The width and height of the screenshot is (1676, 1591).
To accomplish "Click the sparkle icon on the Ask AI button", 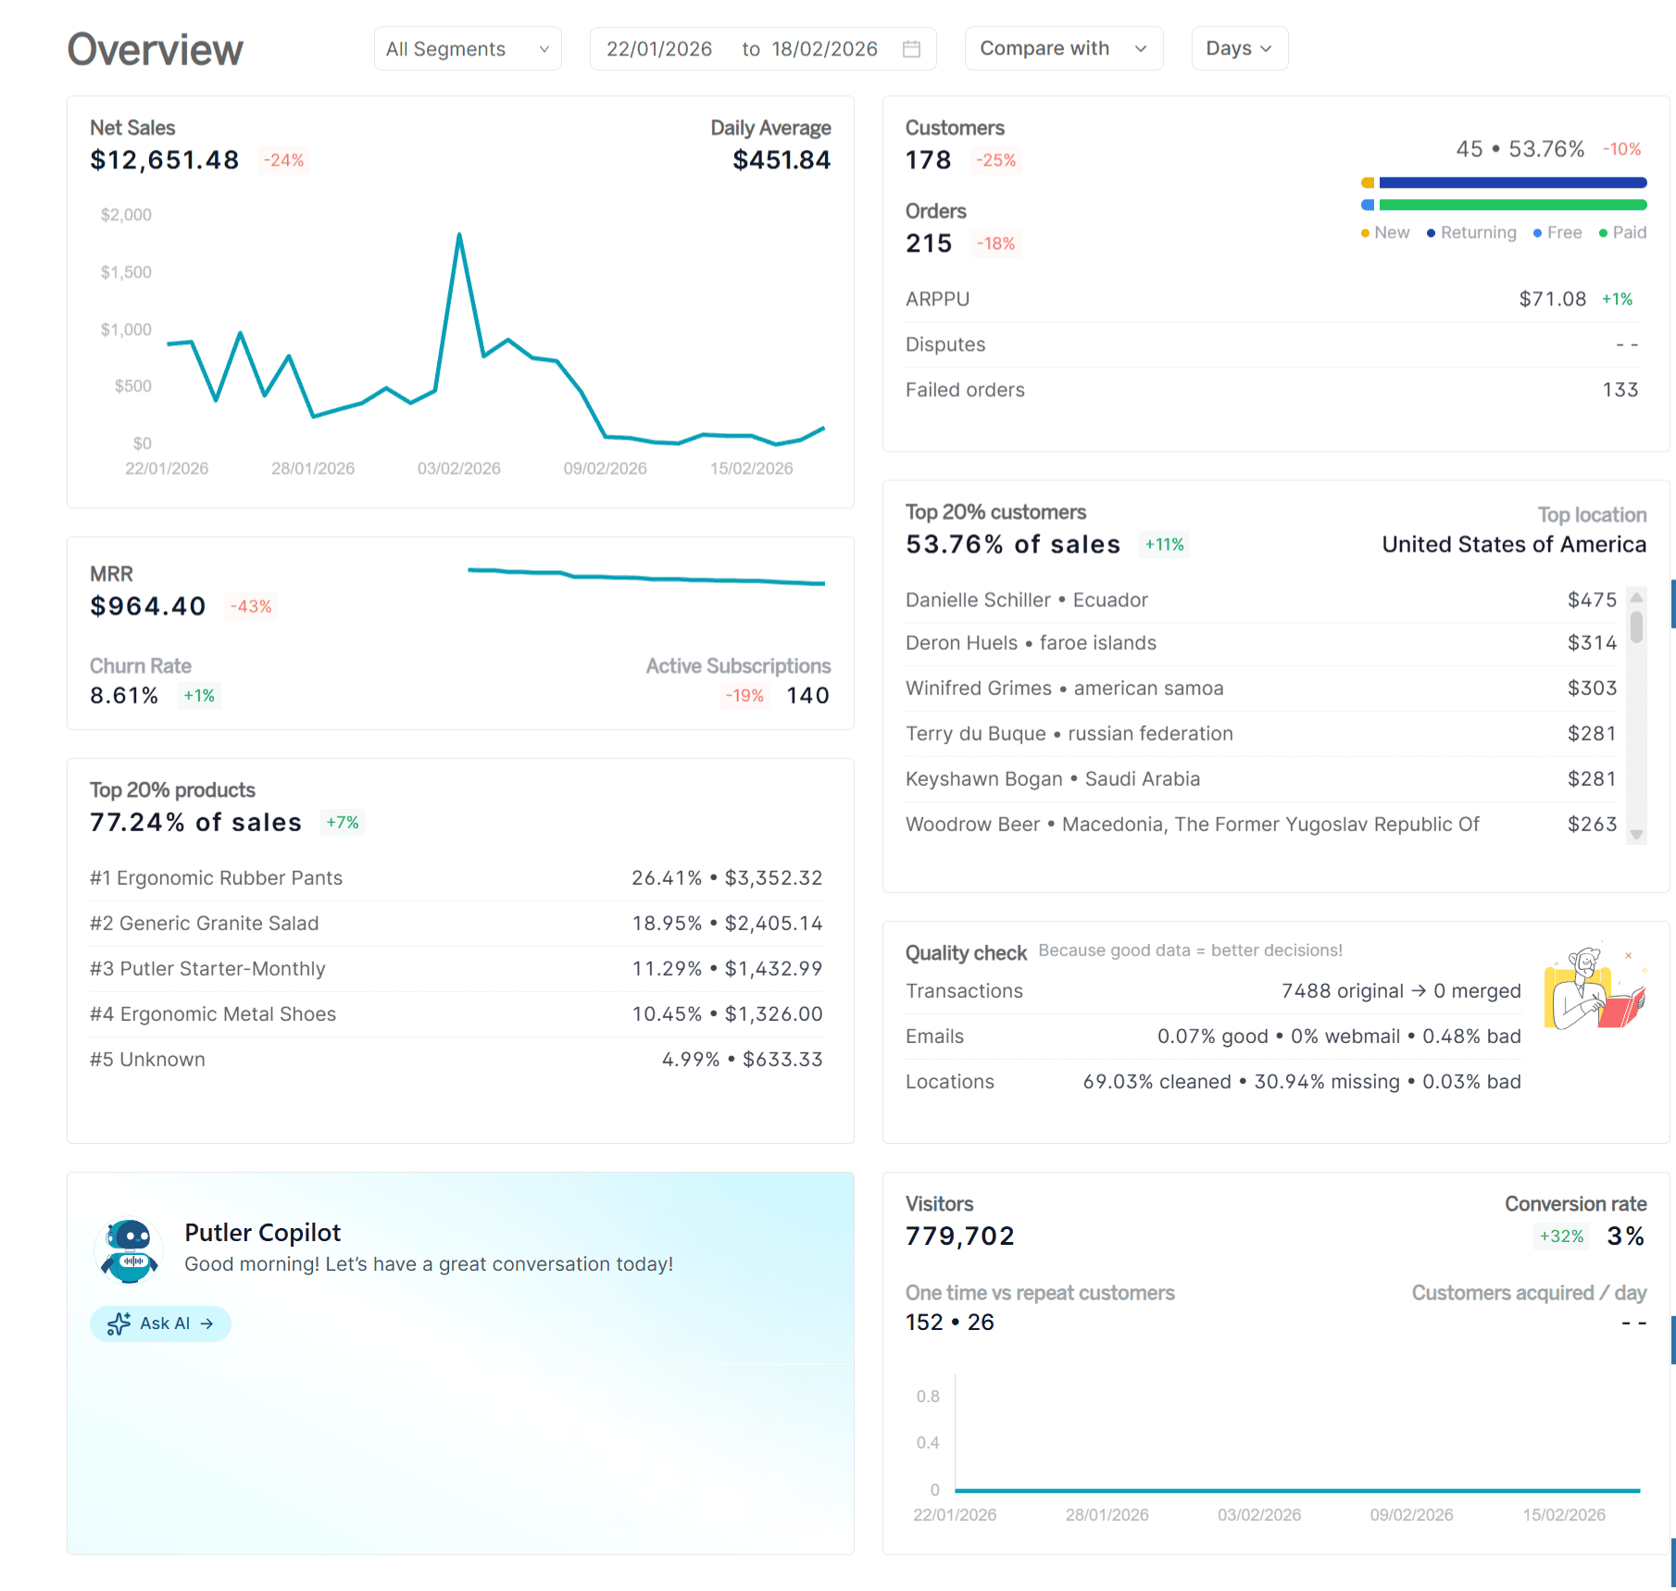I will click(x=119, y=1324).
